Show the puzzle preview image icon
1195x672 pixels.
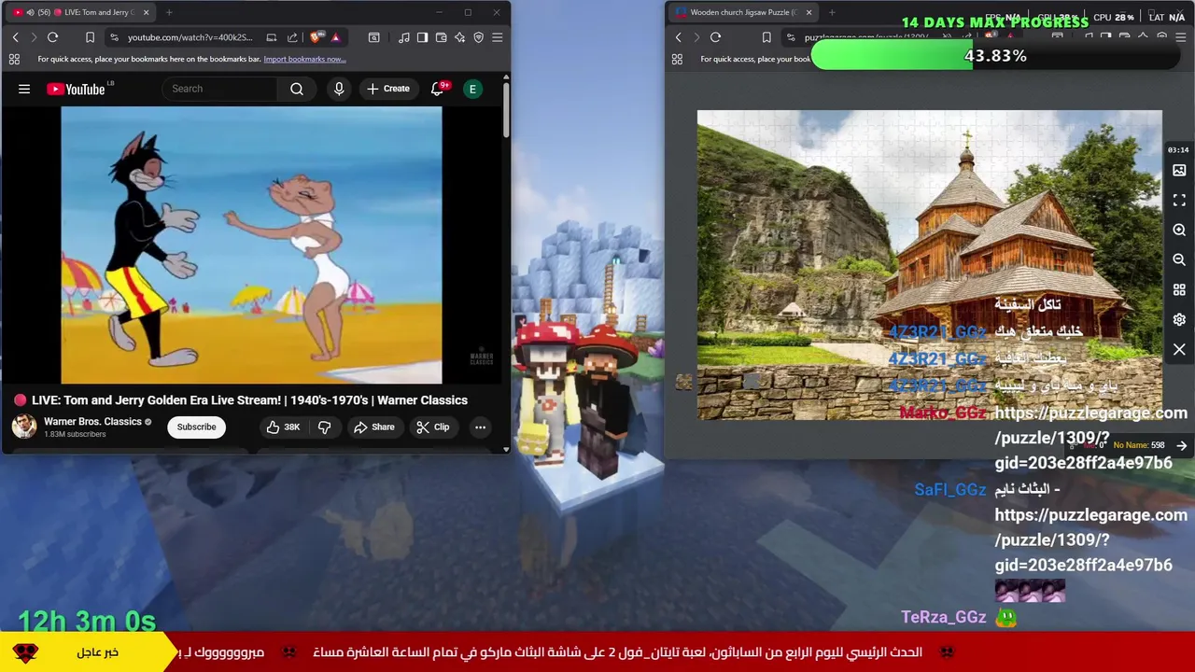pos(1179,170)
